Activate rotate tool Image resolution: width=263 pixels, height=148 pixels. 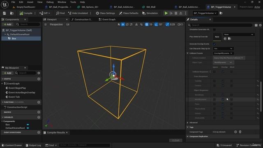coord(127,25)
